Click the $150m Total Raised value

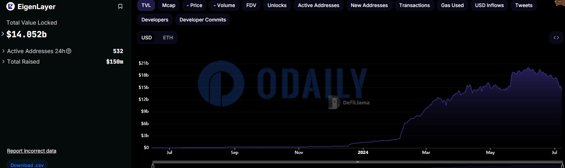115,62
